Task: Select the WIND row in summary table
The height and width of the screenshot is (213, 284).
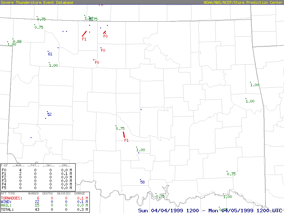Action: [44, 201]
